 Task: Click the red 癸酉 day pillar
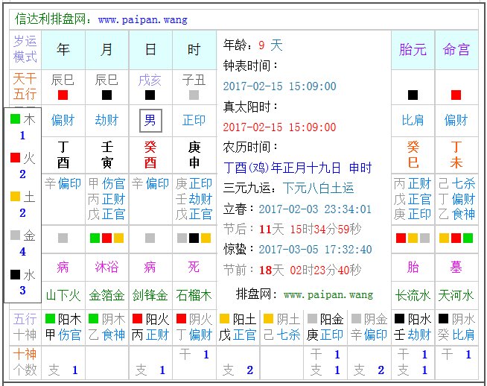(150, 155)
